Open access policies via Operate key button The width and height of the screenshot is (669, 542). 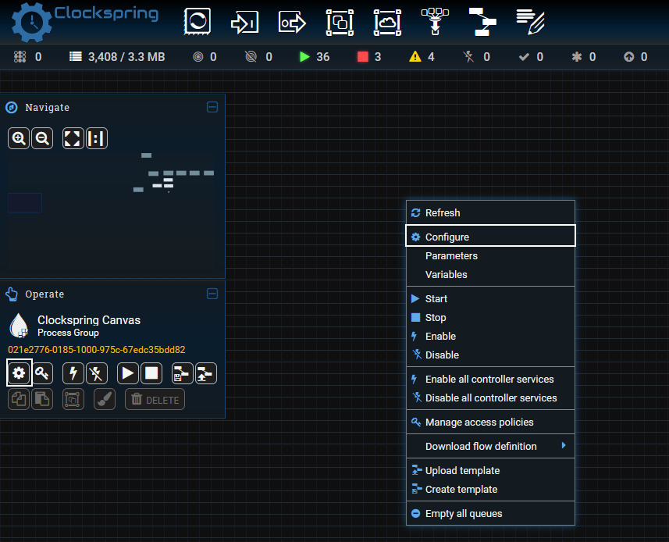click(42, 373)
